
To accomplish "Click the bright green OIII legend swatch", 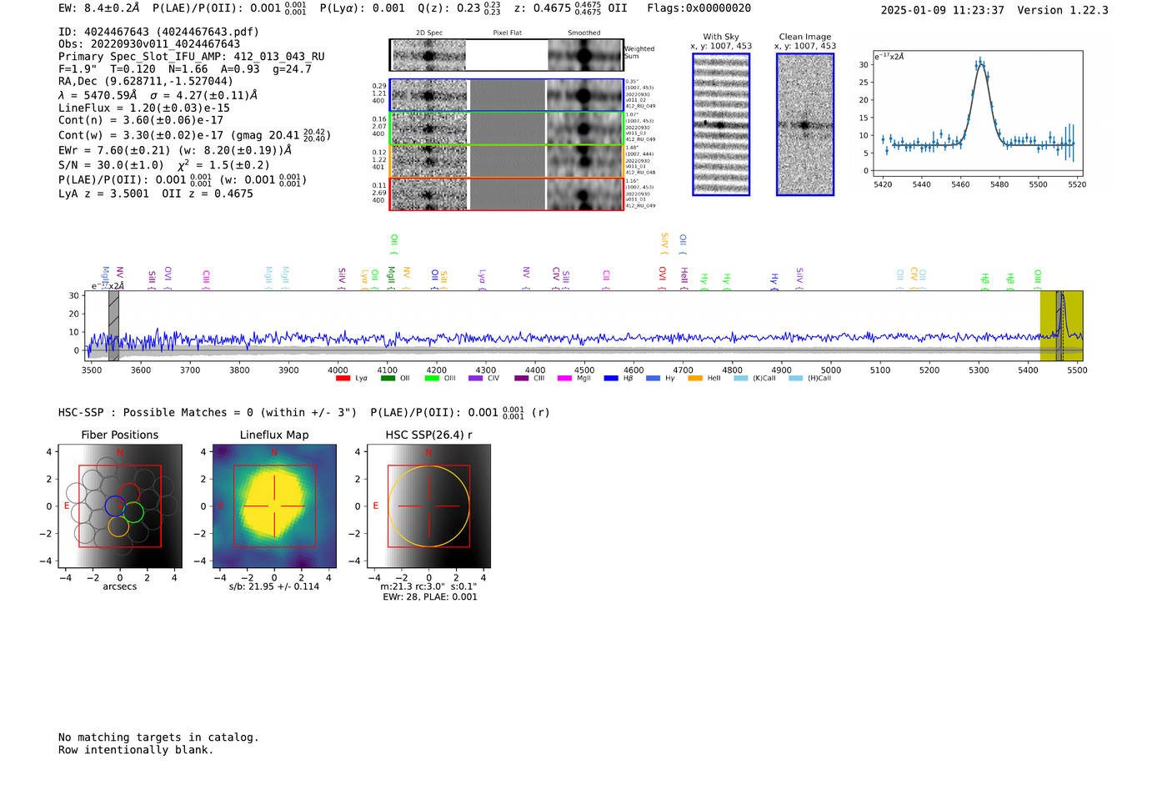I will [x=432, y=379].
